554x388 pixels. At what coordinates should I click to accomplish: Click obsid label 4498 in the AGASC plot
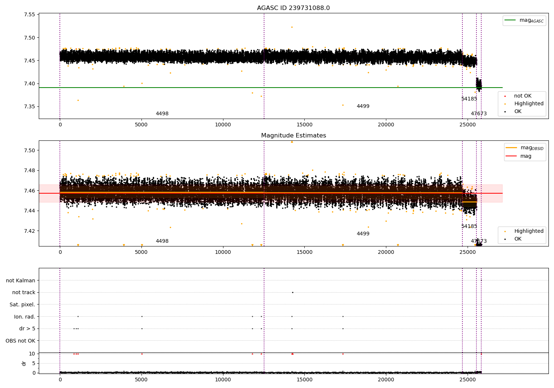pyautogui.click(x=162, y=114)
